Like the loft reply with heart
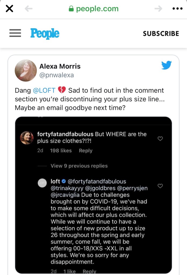This screenshot has height=275, width=187. (160, 186)
